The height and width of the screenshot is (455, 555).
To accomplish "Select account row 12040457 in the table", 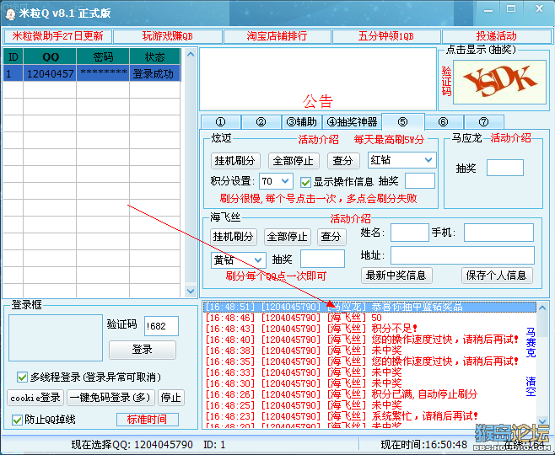I will pos(92,73).
